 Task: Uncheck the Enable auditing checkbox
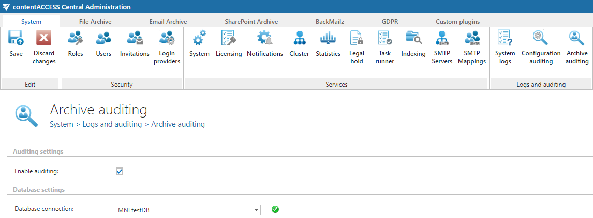pyautogui.click(x=120, y=171)
